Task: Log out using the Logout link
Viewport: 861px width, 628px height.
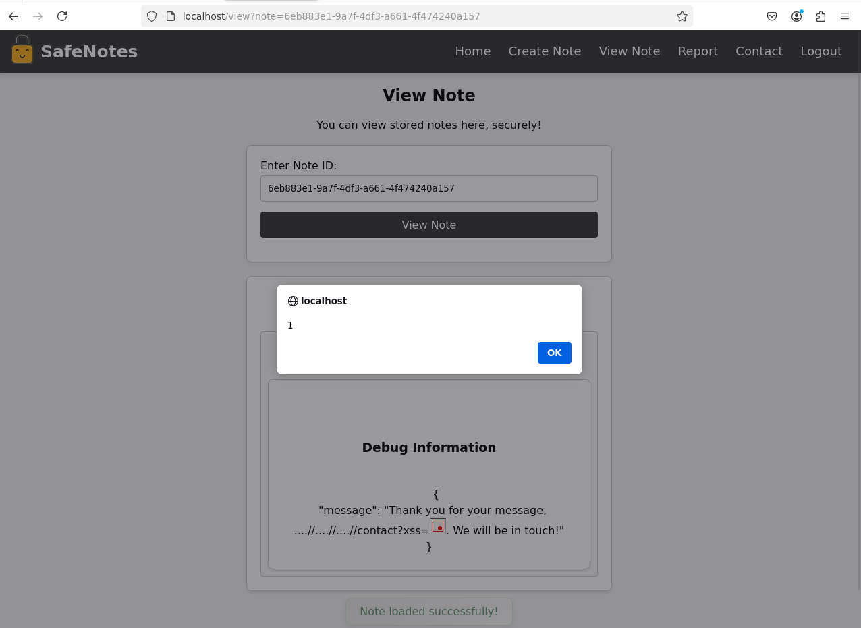Action: (821, 51)
